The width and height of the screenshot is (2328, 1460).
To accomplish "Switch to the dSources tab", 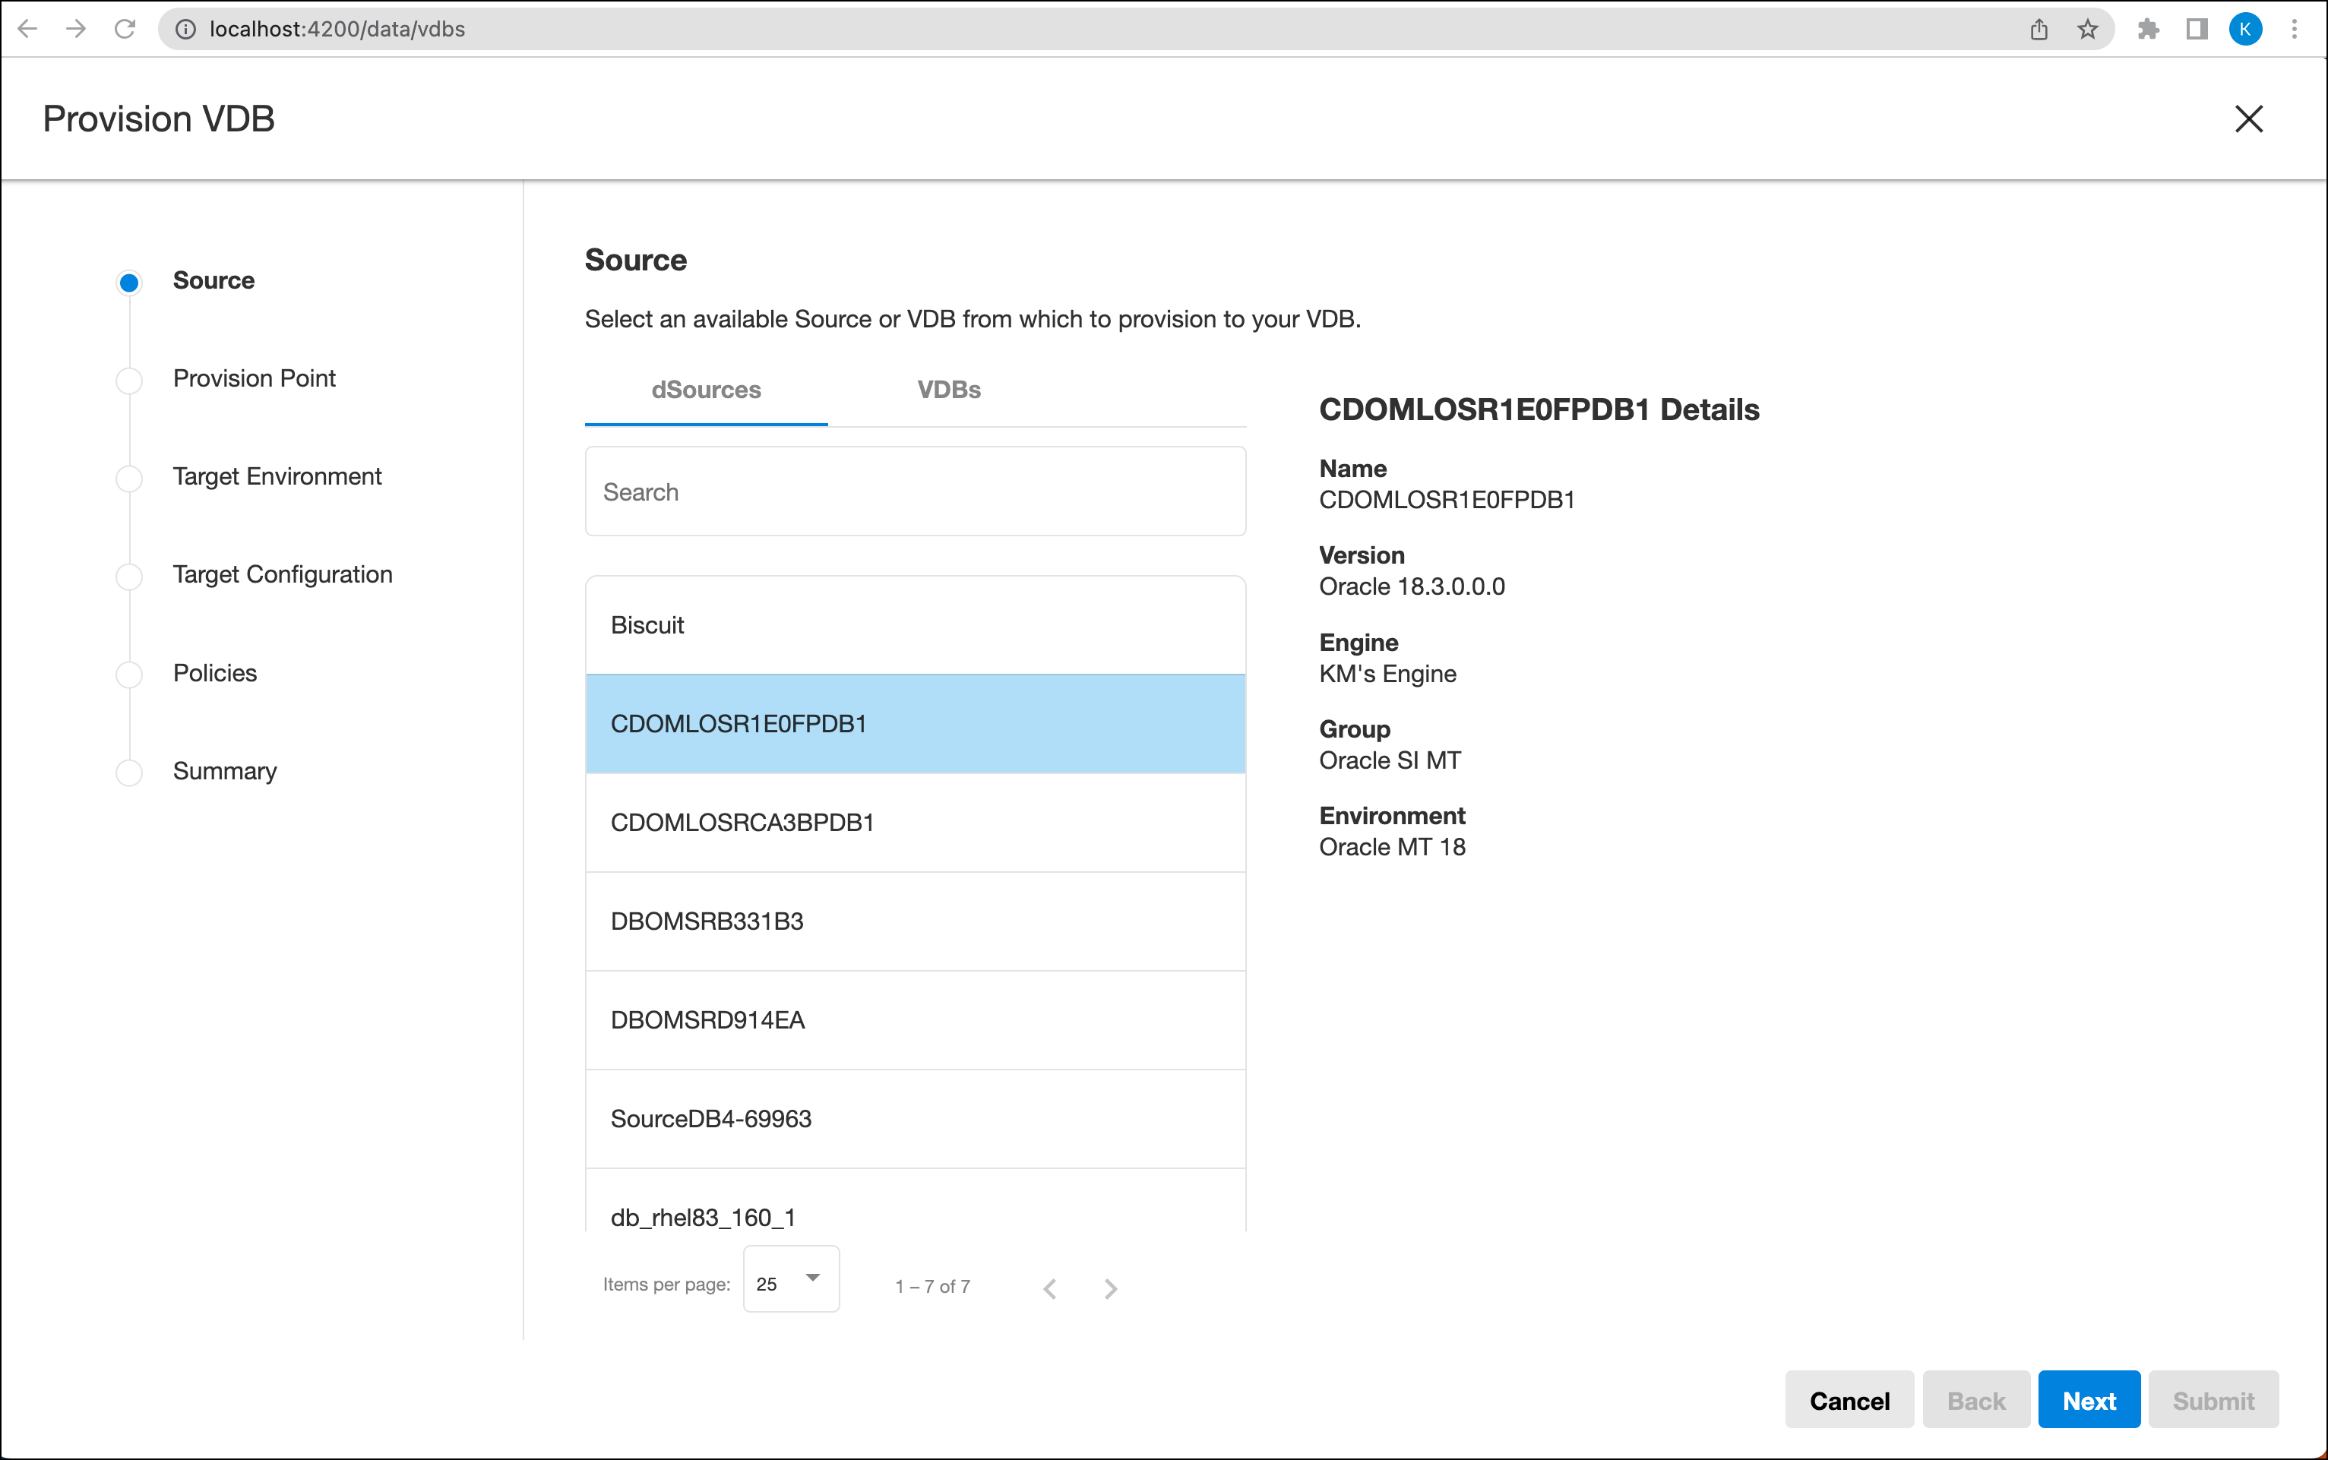I will coord(706,390).
